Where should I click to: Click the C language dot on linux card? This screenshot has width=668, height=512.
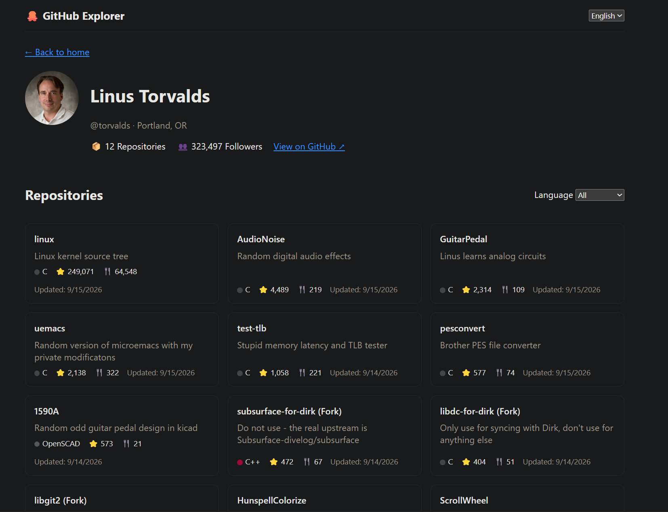(37, 272)
